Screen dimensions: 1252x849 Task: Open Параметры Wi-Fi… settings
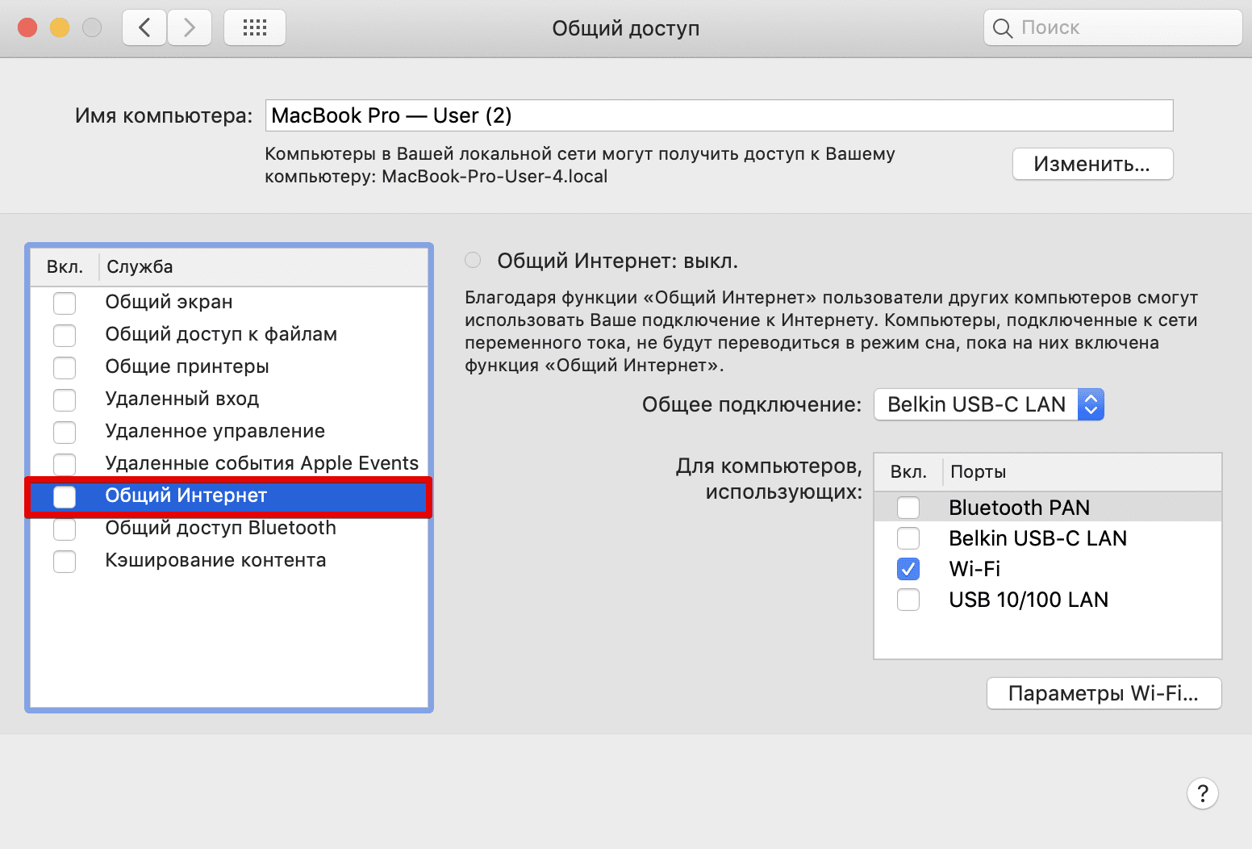tap(1104, 693)
